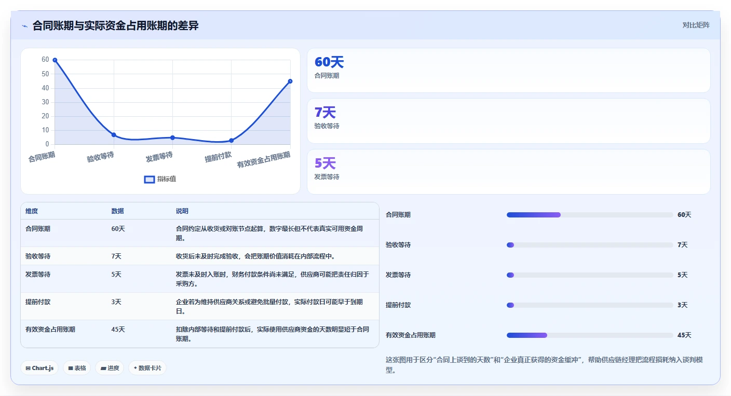The height and width of the screenshot is (396, 731).
Task: Click the 60天 value in the table
Action: 118,228
